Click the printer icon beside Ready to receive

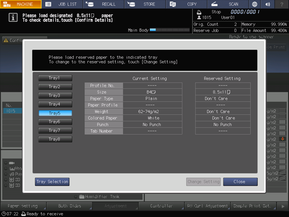coord(23,214)
